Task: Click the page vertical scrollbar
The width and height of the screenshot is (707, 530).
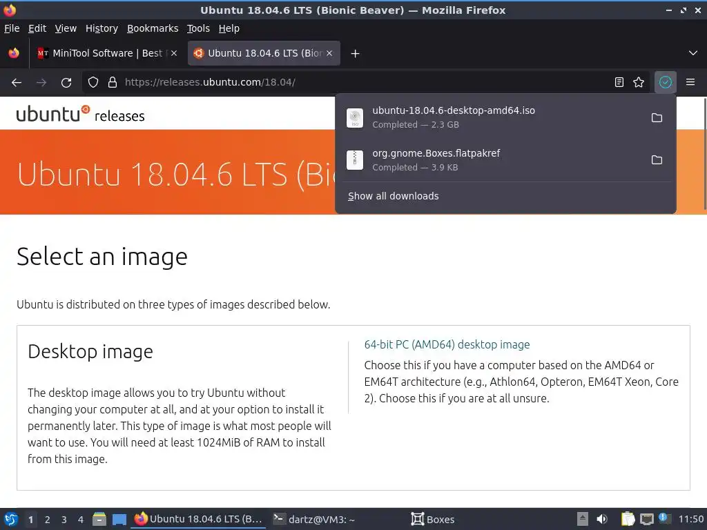Action: [x=704, y=153]
